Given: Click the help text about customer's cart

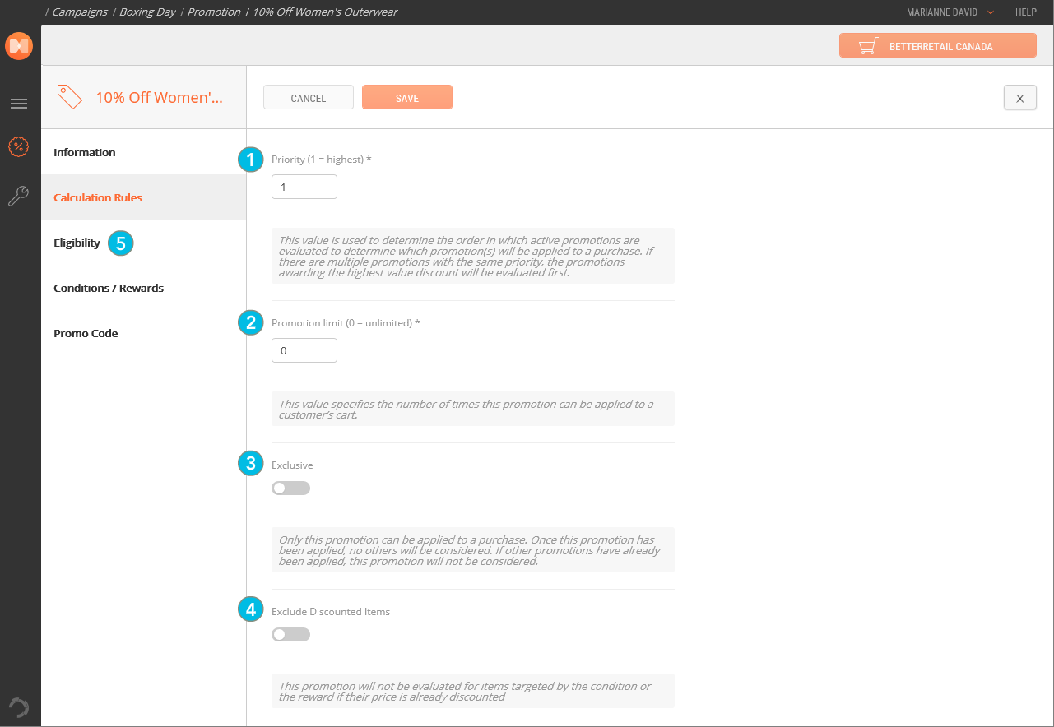Looking at the screenshot, I should coord(473,409).
